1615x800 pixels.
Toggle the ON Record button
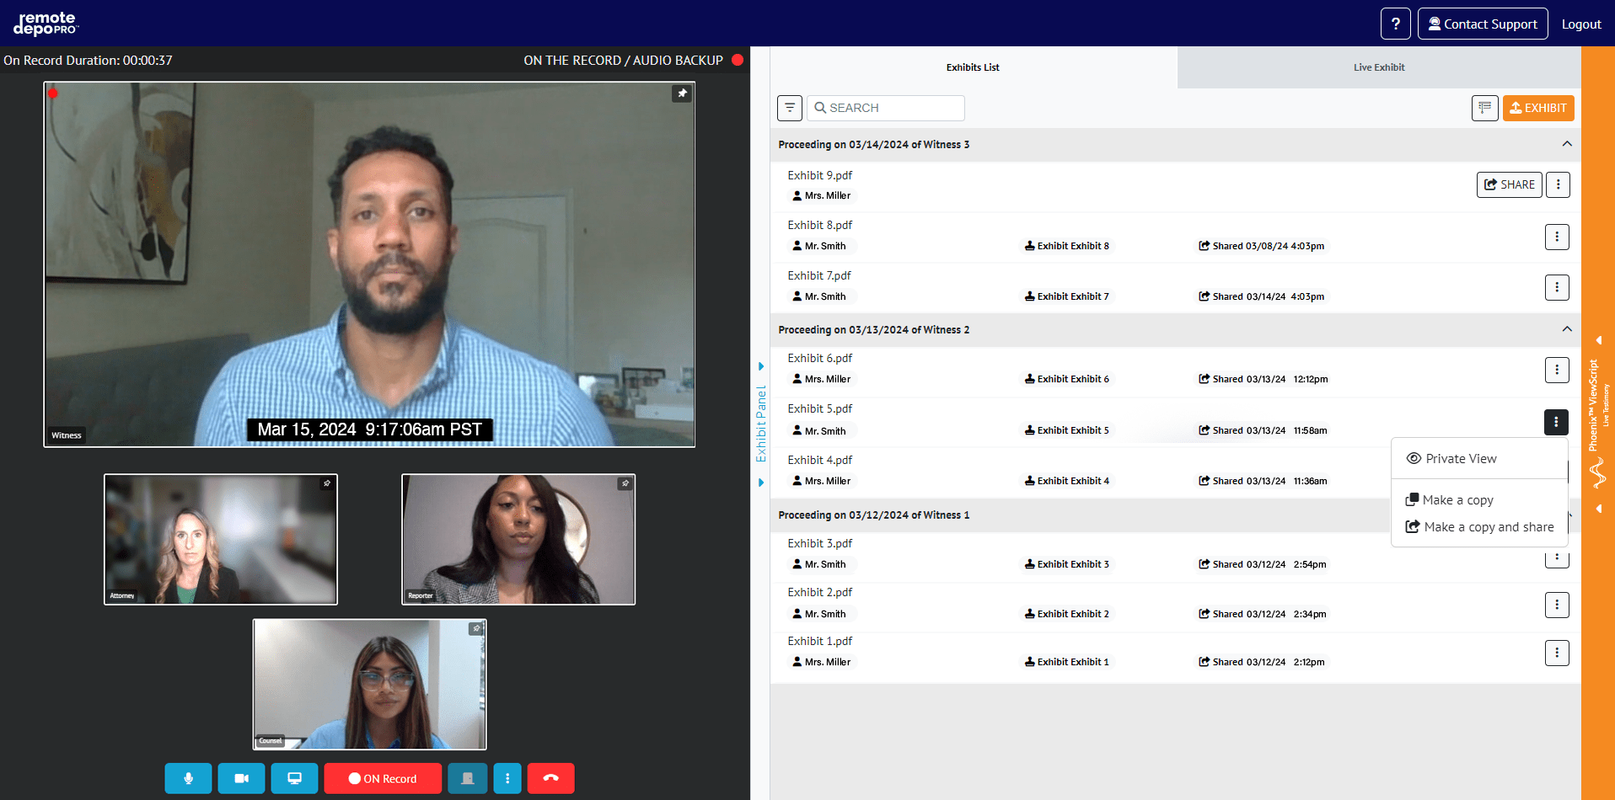(x=383, y=778)
